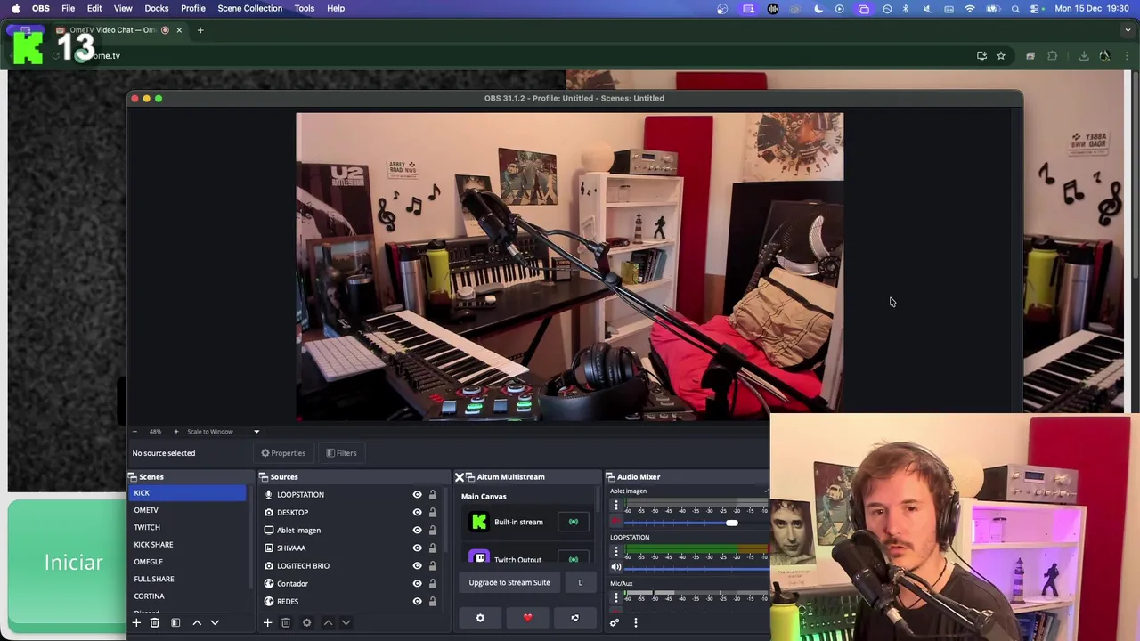Open Aitum Multistream settings gear

(x=480, y=618)
